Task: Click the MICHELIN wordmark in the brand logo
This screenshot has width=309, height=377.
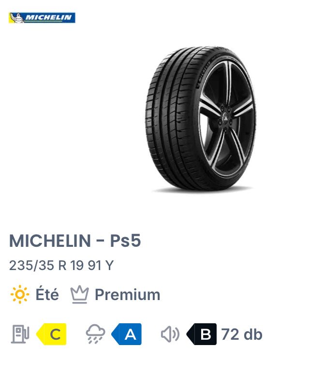Action: click(48, 18)
